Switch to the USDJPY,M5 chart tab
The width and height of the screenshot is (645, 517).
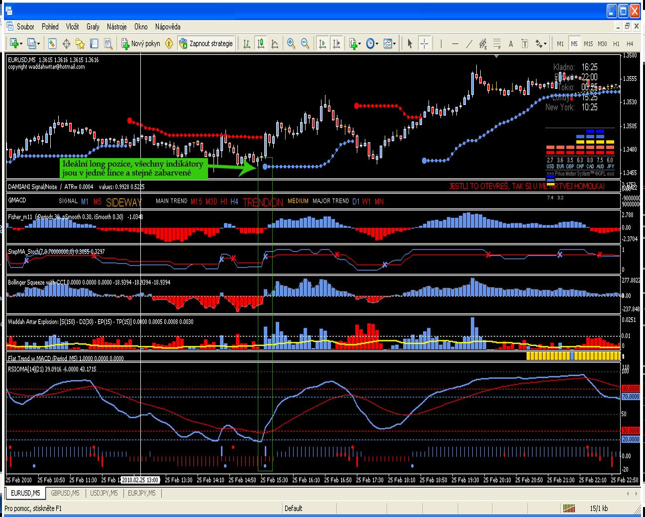click(104, 493)
